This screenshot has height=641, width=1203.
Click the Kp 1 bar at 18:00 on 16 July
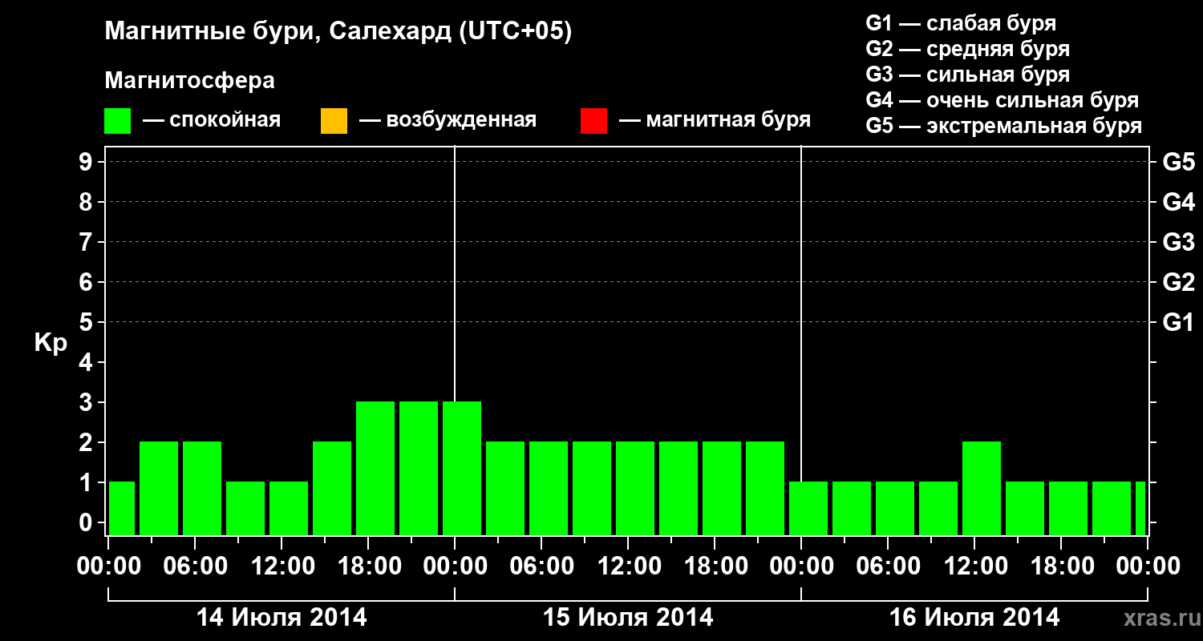(x=1068, y=508)
